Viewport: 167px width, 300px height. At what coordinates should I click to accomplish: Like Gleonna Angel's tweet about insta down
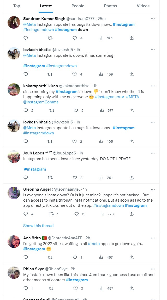click(76, 214)
